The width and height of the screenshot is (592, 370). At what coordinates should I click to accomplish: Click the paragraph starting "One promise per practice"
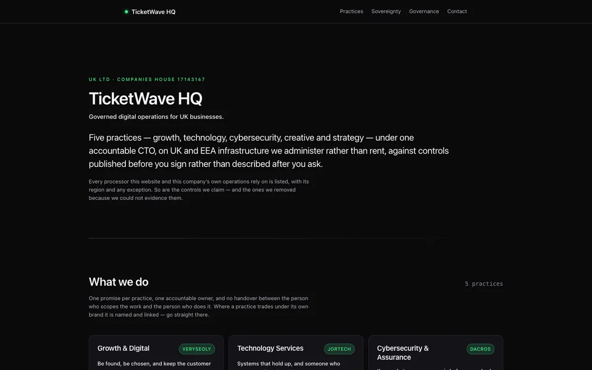(199, 306)
